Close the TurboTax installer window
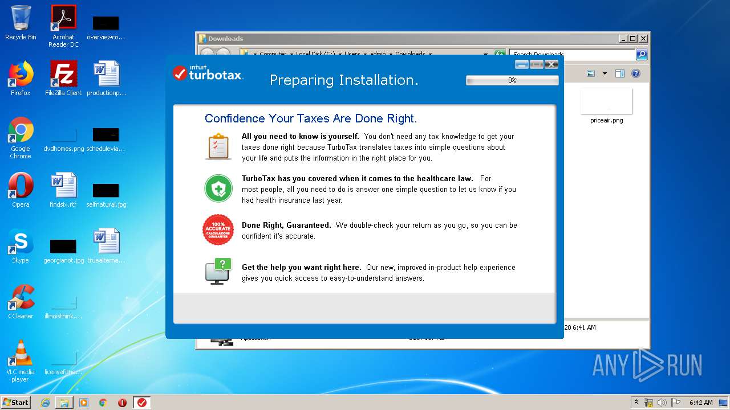Screen dimensions: 730x410 click(551, 64)
